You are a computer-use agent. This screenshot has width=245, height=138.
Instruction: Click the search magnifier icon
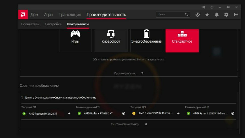coord(186,15)
